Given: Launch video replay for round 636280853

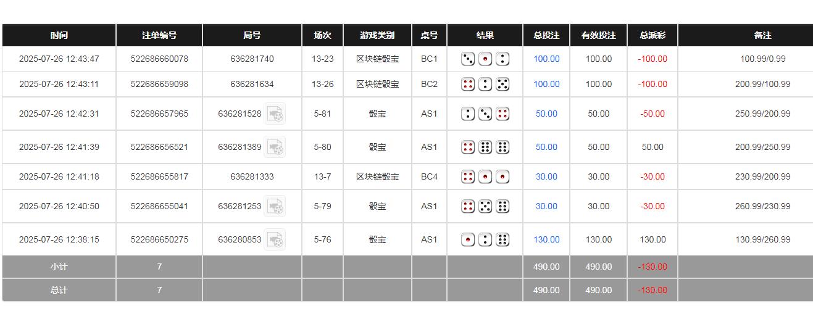Looking at the screenshot, I should 275,239.
